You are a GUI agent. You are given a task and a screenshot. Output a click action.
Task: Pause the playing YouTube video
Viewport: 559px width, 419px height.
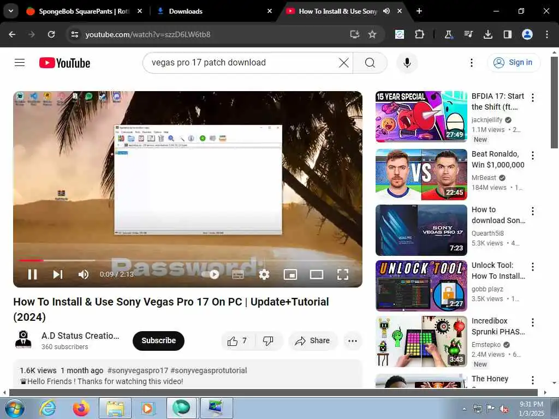point(32,274)
